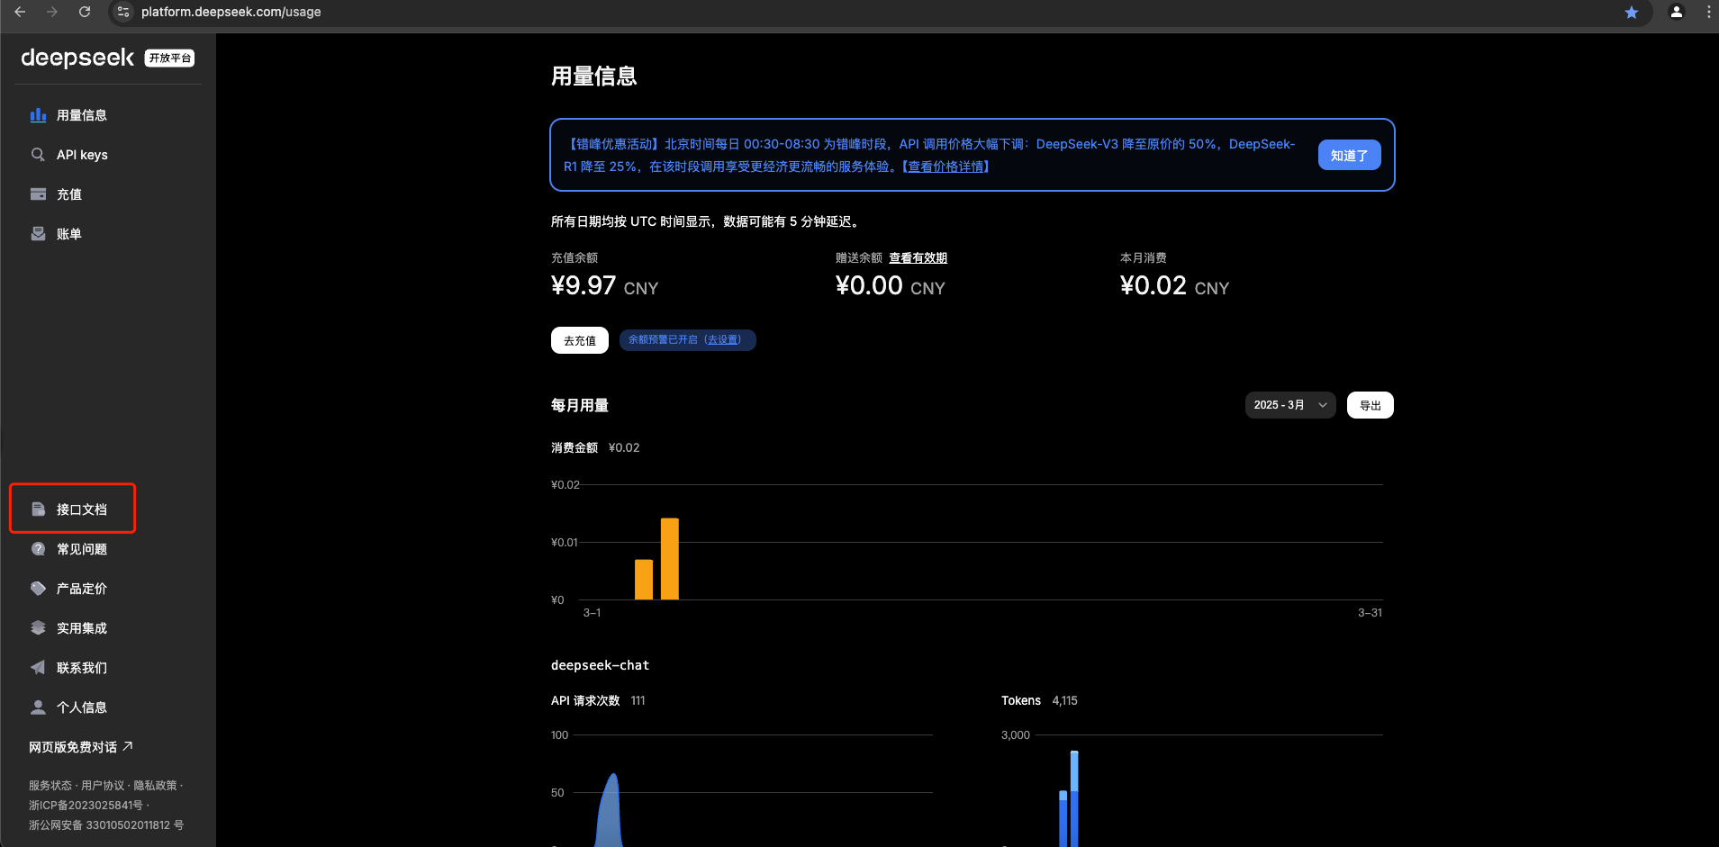
Task: Click the billing receipt icon
Action: (x=38, y=234)
